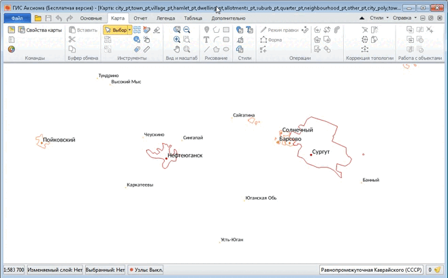
Task: Click the ruler measure tool icon
Action: coord(146,49)
